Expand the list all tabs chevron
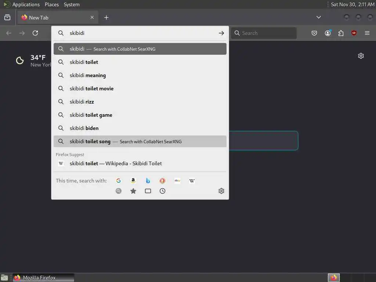Screen dimensions: 376x282 [319, 17]
